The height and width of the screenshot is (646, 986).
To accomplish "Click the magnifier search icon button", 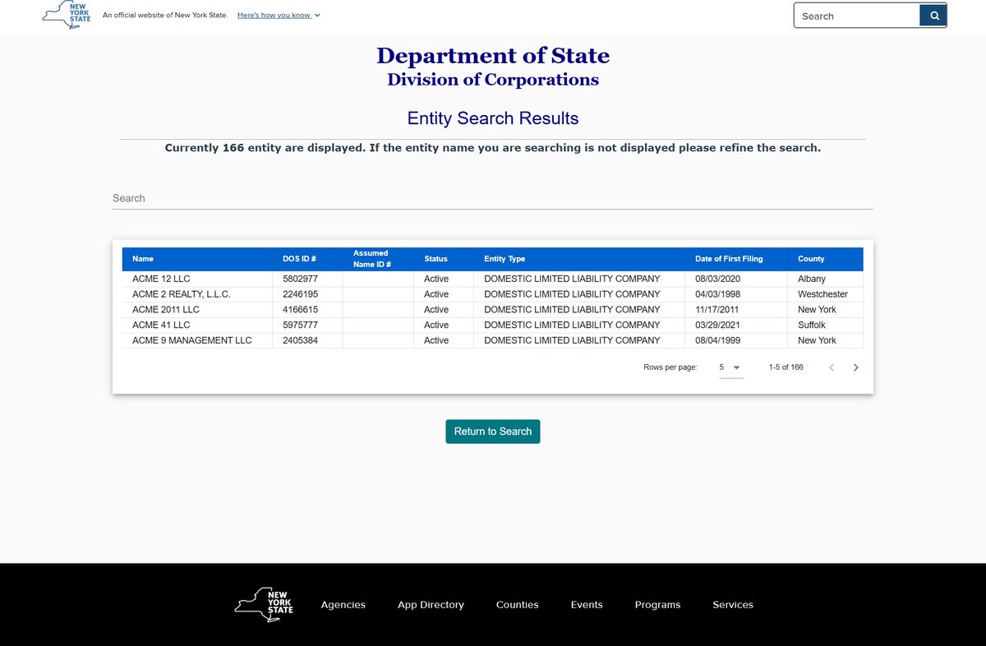I will click(933, 16).
